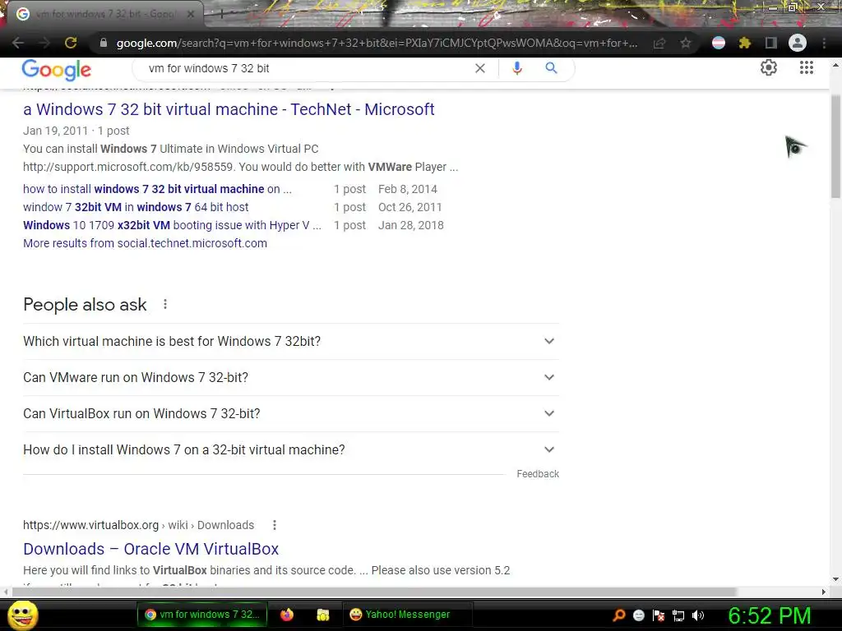
Task: Expand 'How do I install Windows 7' question
Action: pos(291,449)
